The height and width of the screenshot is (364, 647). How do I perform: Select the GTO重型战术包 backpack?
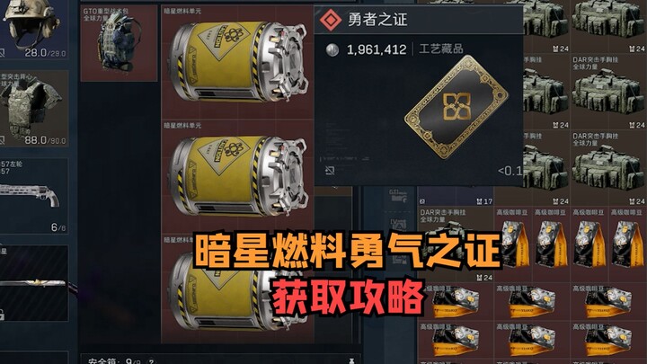[x=119, y=43]
